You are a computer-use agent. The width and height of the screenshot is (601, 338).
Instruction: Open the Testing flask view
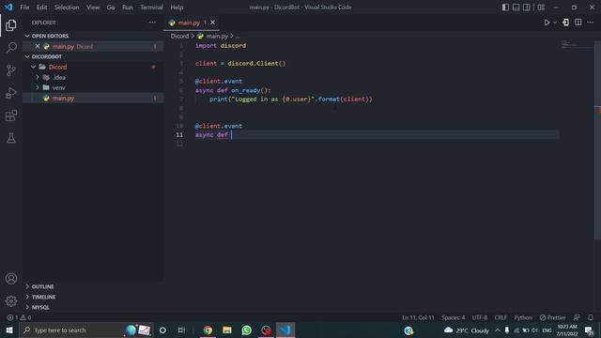click(x=11, y=138)
